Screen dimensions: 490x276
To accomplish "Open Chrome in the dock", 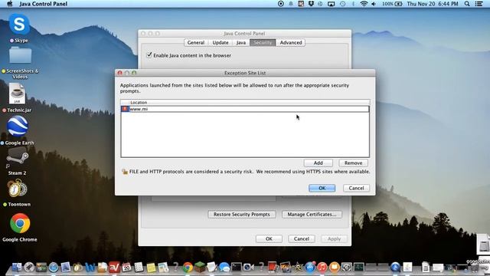I will pyautogui.click(x=188, y=268).
